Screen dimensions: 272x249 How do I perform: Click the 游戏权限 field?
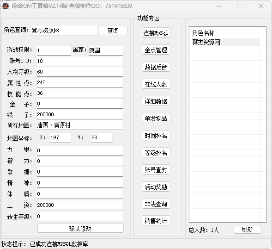tap(54, 50)
